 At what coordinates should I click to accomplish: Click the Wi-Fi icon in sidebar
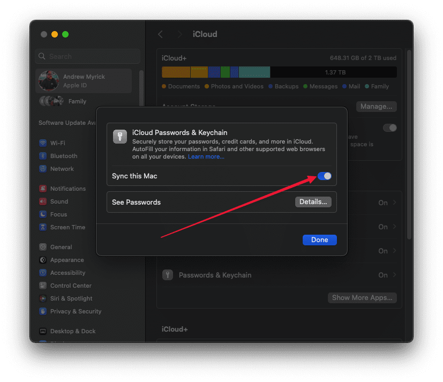point(43,143)
